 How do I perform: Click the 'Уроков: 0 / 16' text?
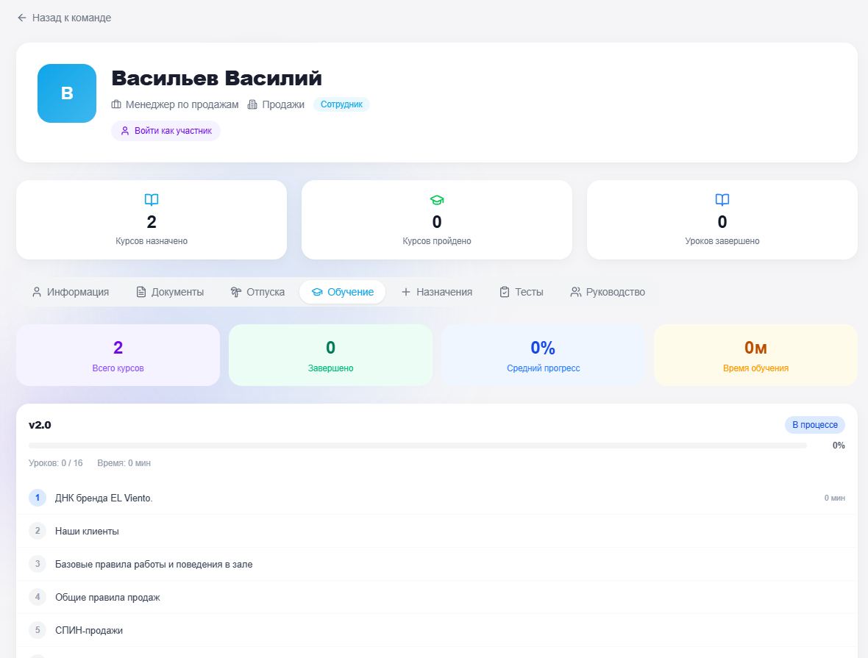pos(56,462)
